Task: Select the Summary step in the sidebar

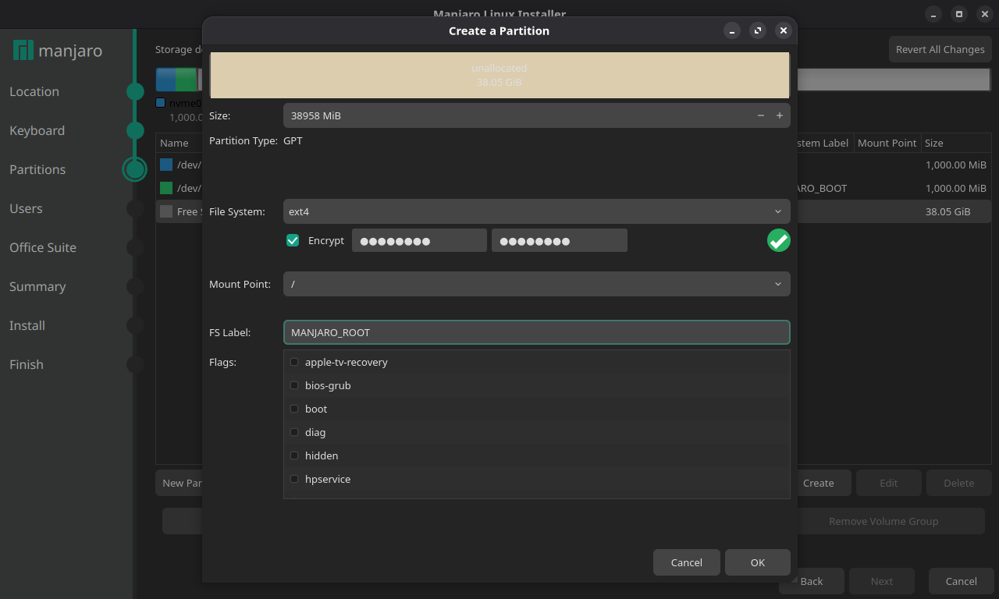Action: tap(37, 286)
